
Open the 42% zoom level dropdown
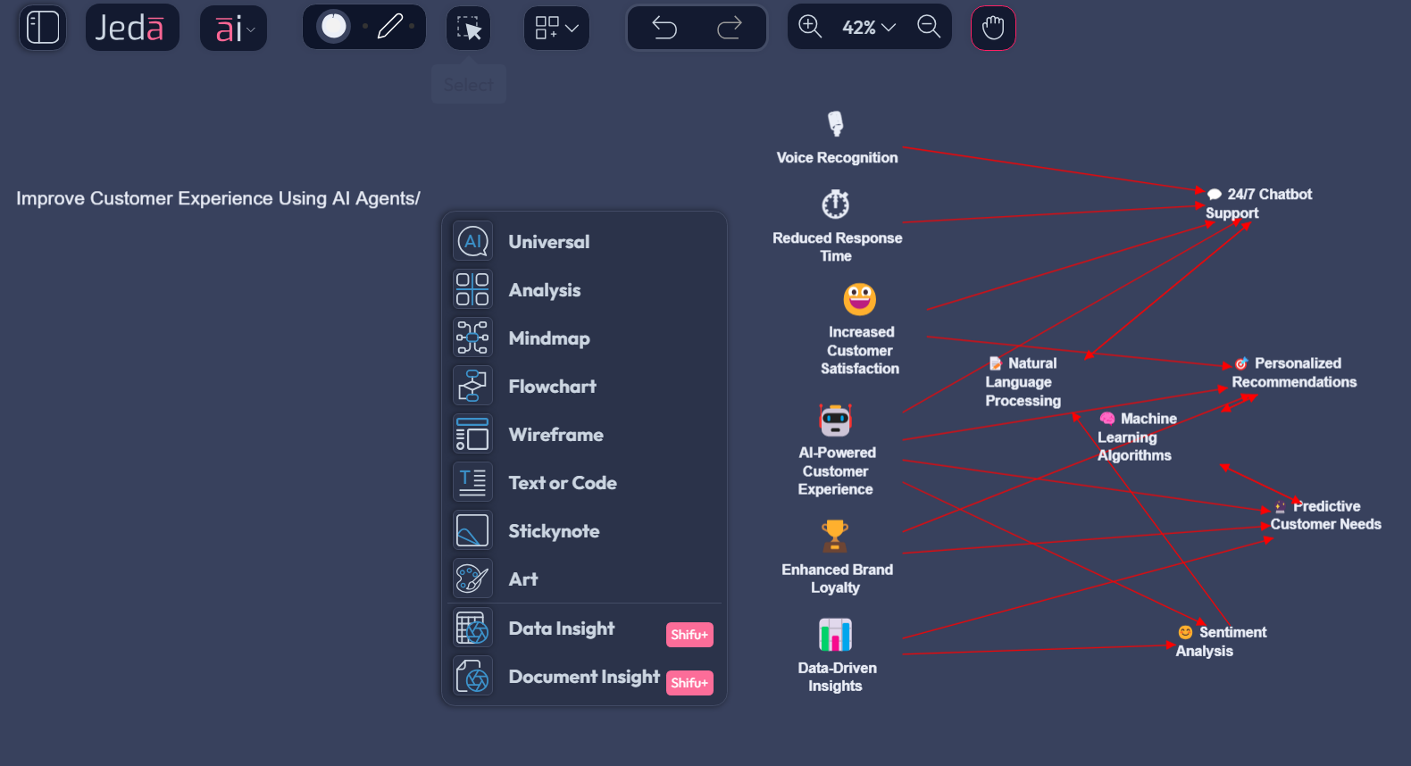coord(869,28)
